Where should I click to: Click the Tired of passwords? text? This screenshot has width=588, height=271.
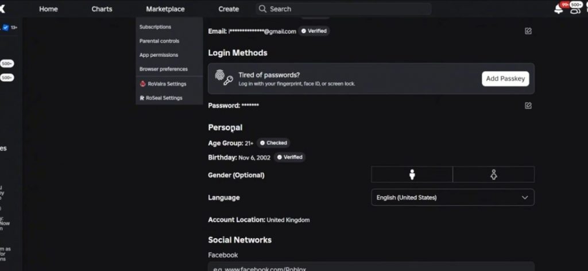pyautogui.click(x=269, y=75)
